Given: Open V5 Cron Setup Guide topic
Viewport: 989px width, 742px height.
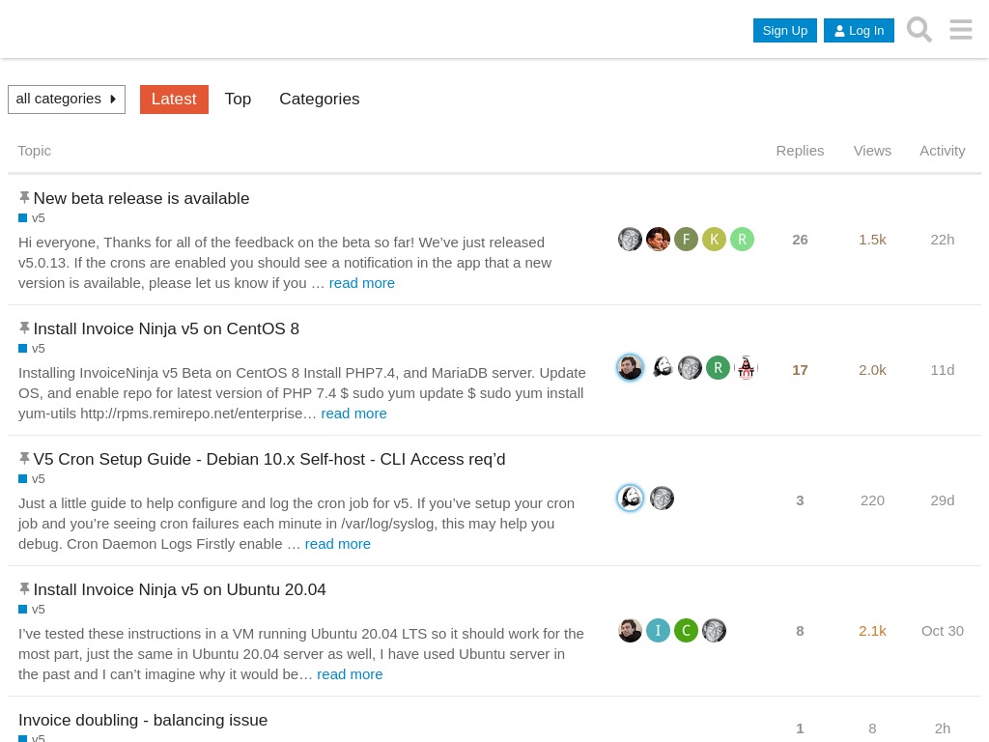Looking at the screenshot, I should coord(269,459).
